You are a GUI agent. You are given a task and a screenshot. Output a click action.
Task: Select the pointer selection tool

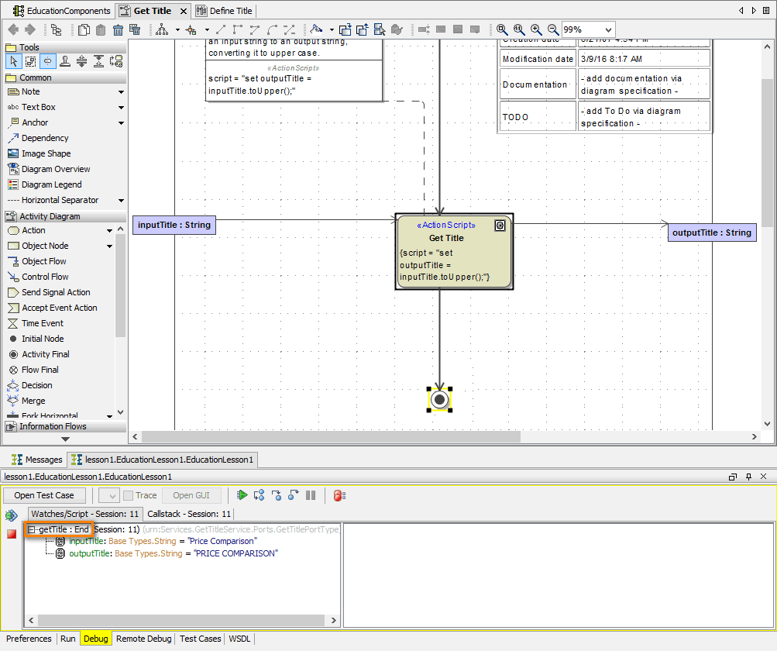pyautogui.click(x=13, y=61)
